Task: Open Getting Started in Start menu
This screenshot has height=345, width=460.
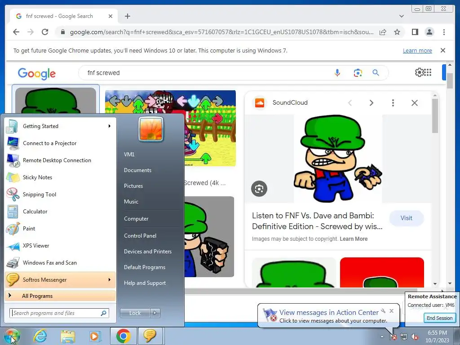Action: point(60,126)
